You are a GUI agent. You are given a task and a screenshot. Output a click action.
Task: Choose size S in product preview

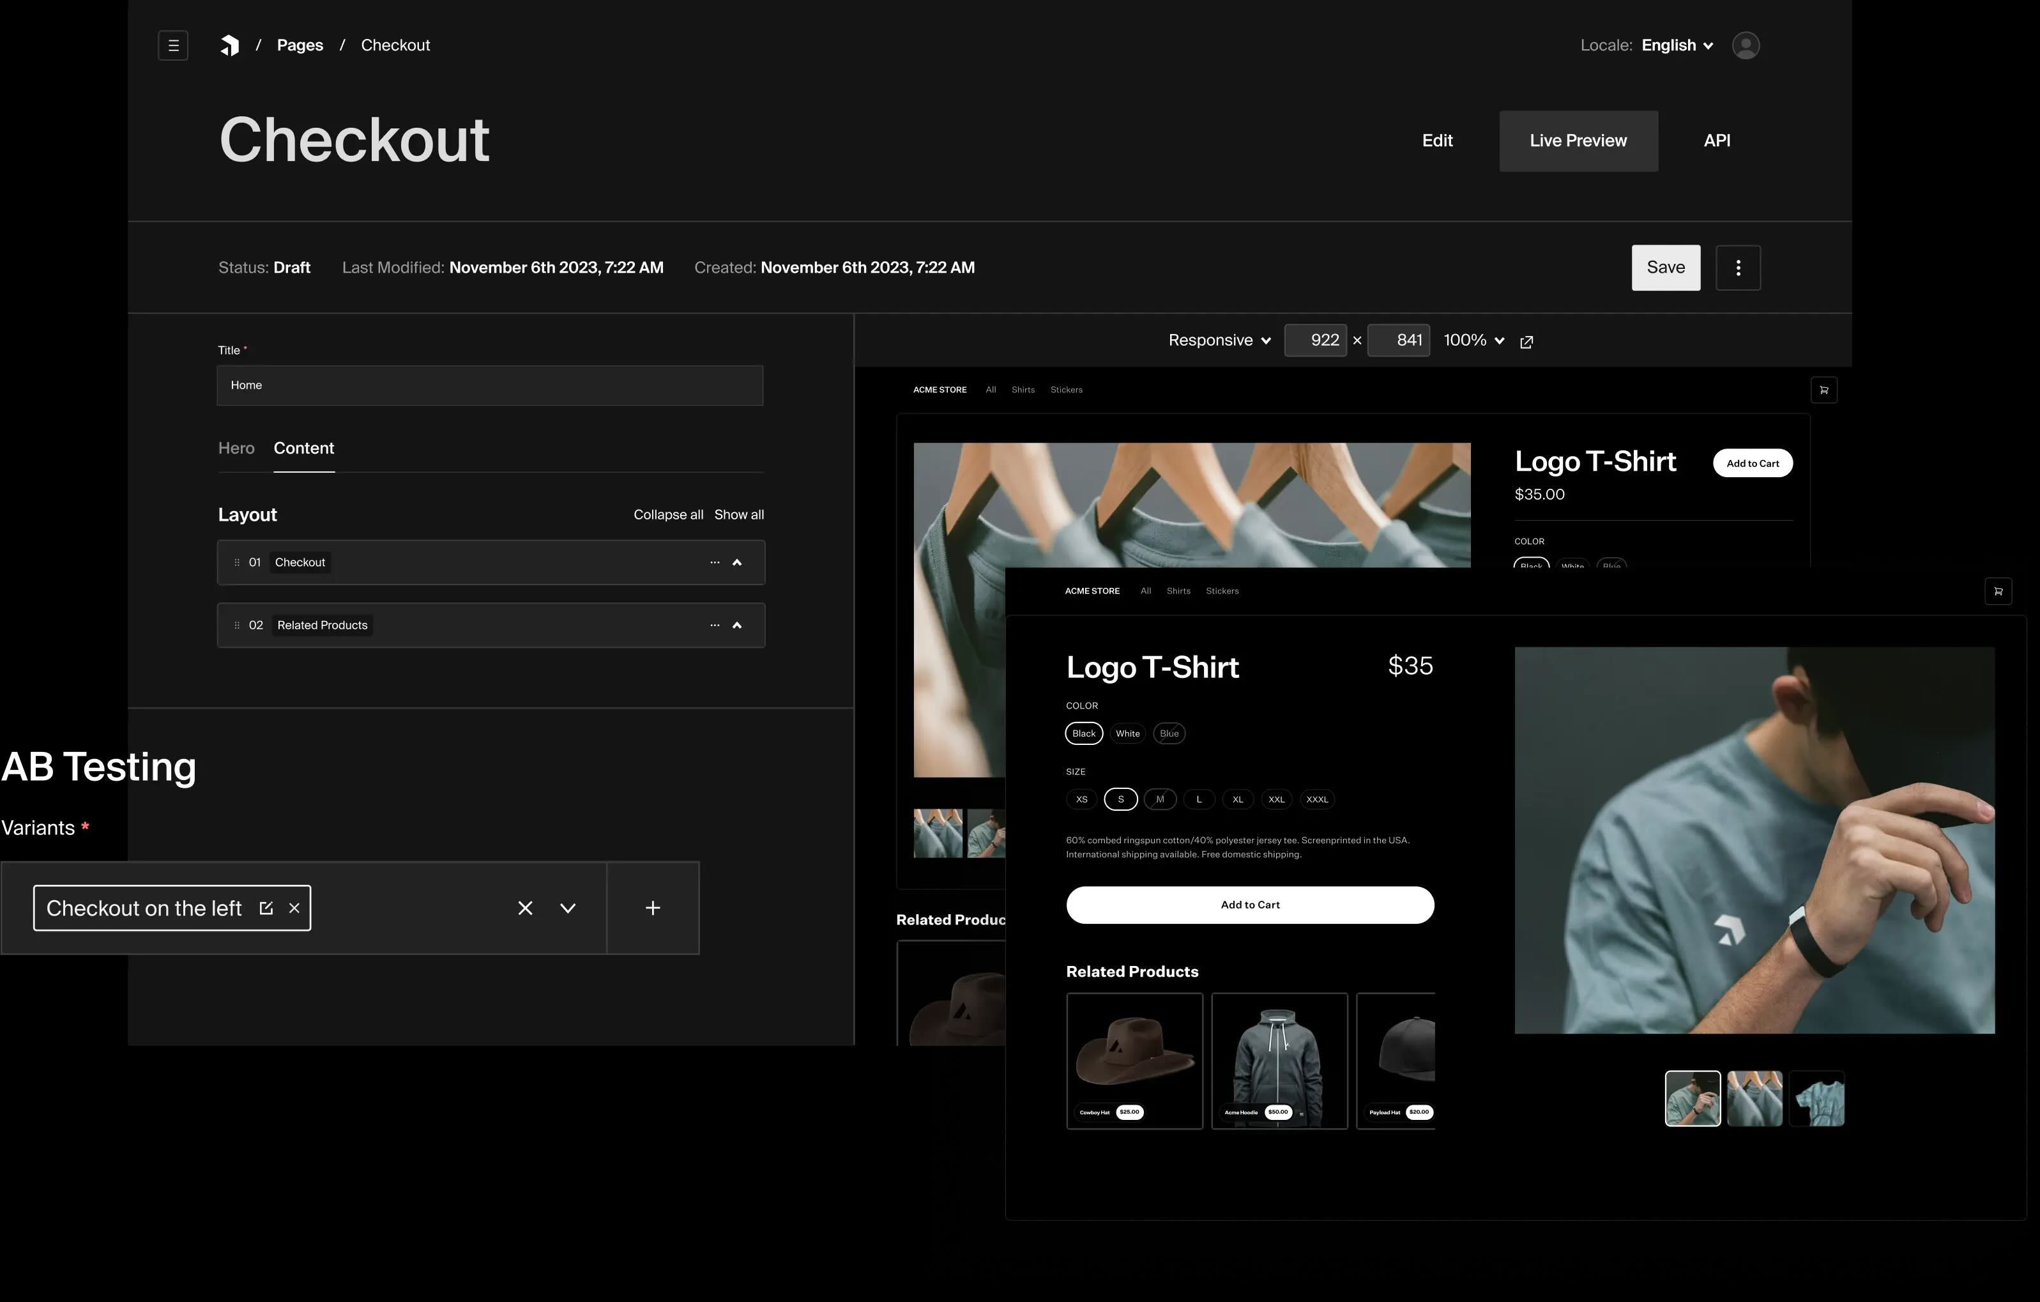pyautogui.click(x=1120, y=799)
